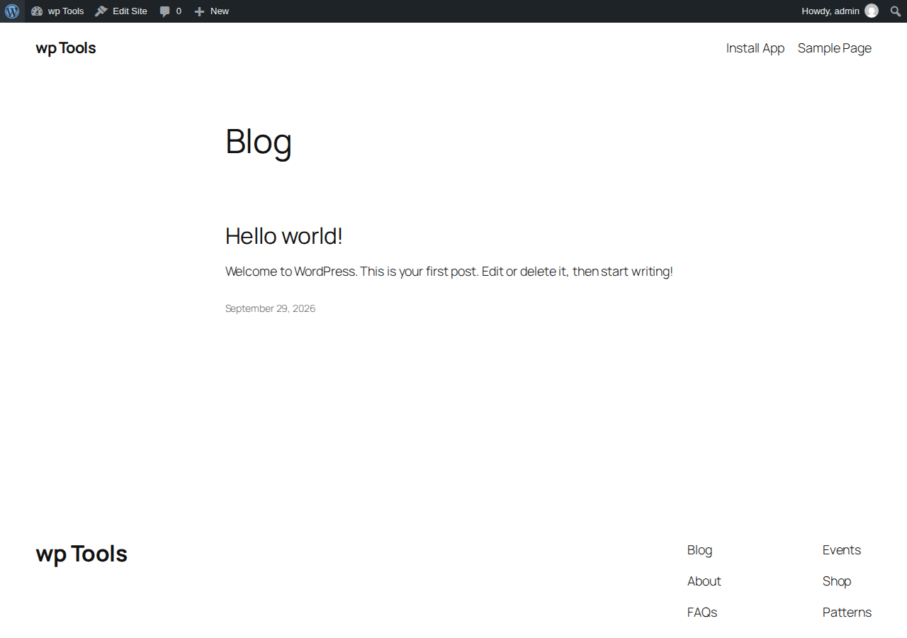Click the footer wp Tools site title
This screenshot has height=638, width=907.
tap(81, 554)
